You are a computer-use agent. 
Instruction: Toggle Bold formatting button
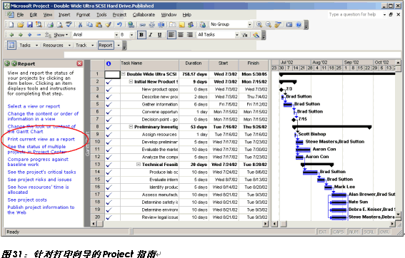(141, 35)
